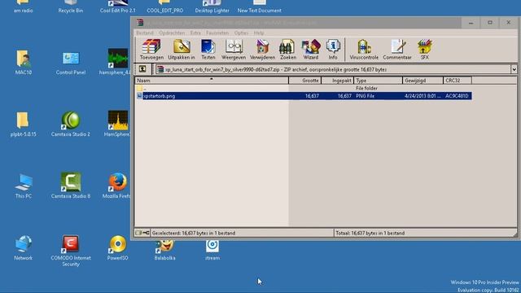Click the Uitpakken in toolbar icon
The image size is (521, 293).
point(182,49)
